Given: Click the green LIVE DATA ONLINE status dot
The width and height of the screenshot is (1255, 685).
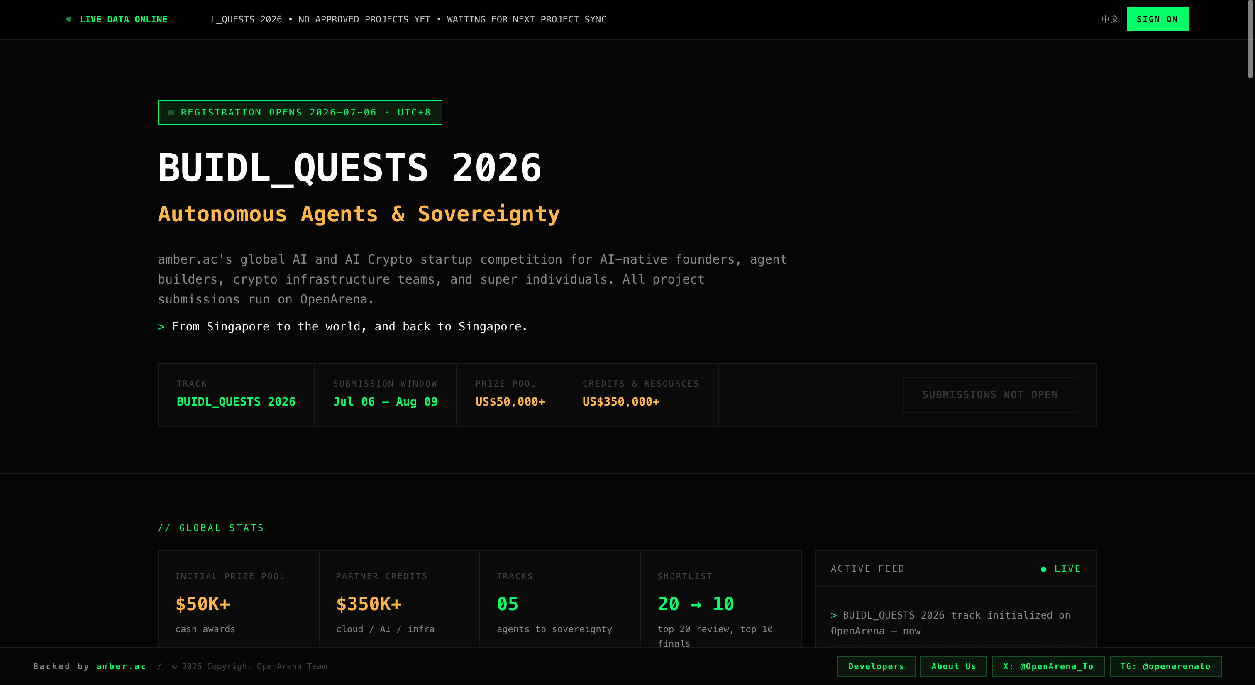Looking at the screenshot, I should click(69, 19).
